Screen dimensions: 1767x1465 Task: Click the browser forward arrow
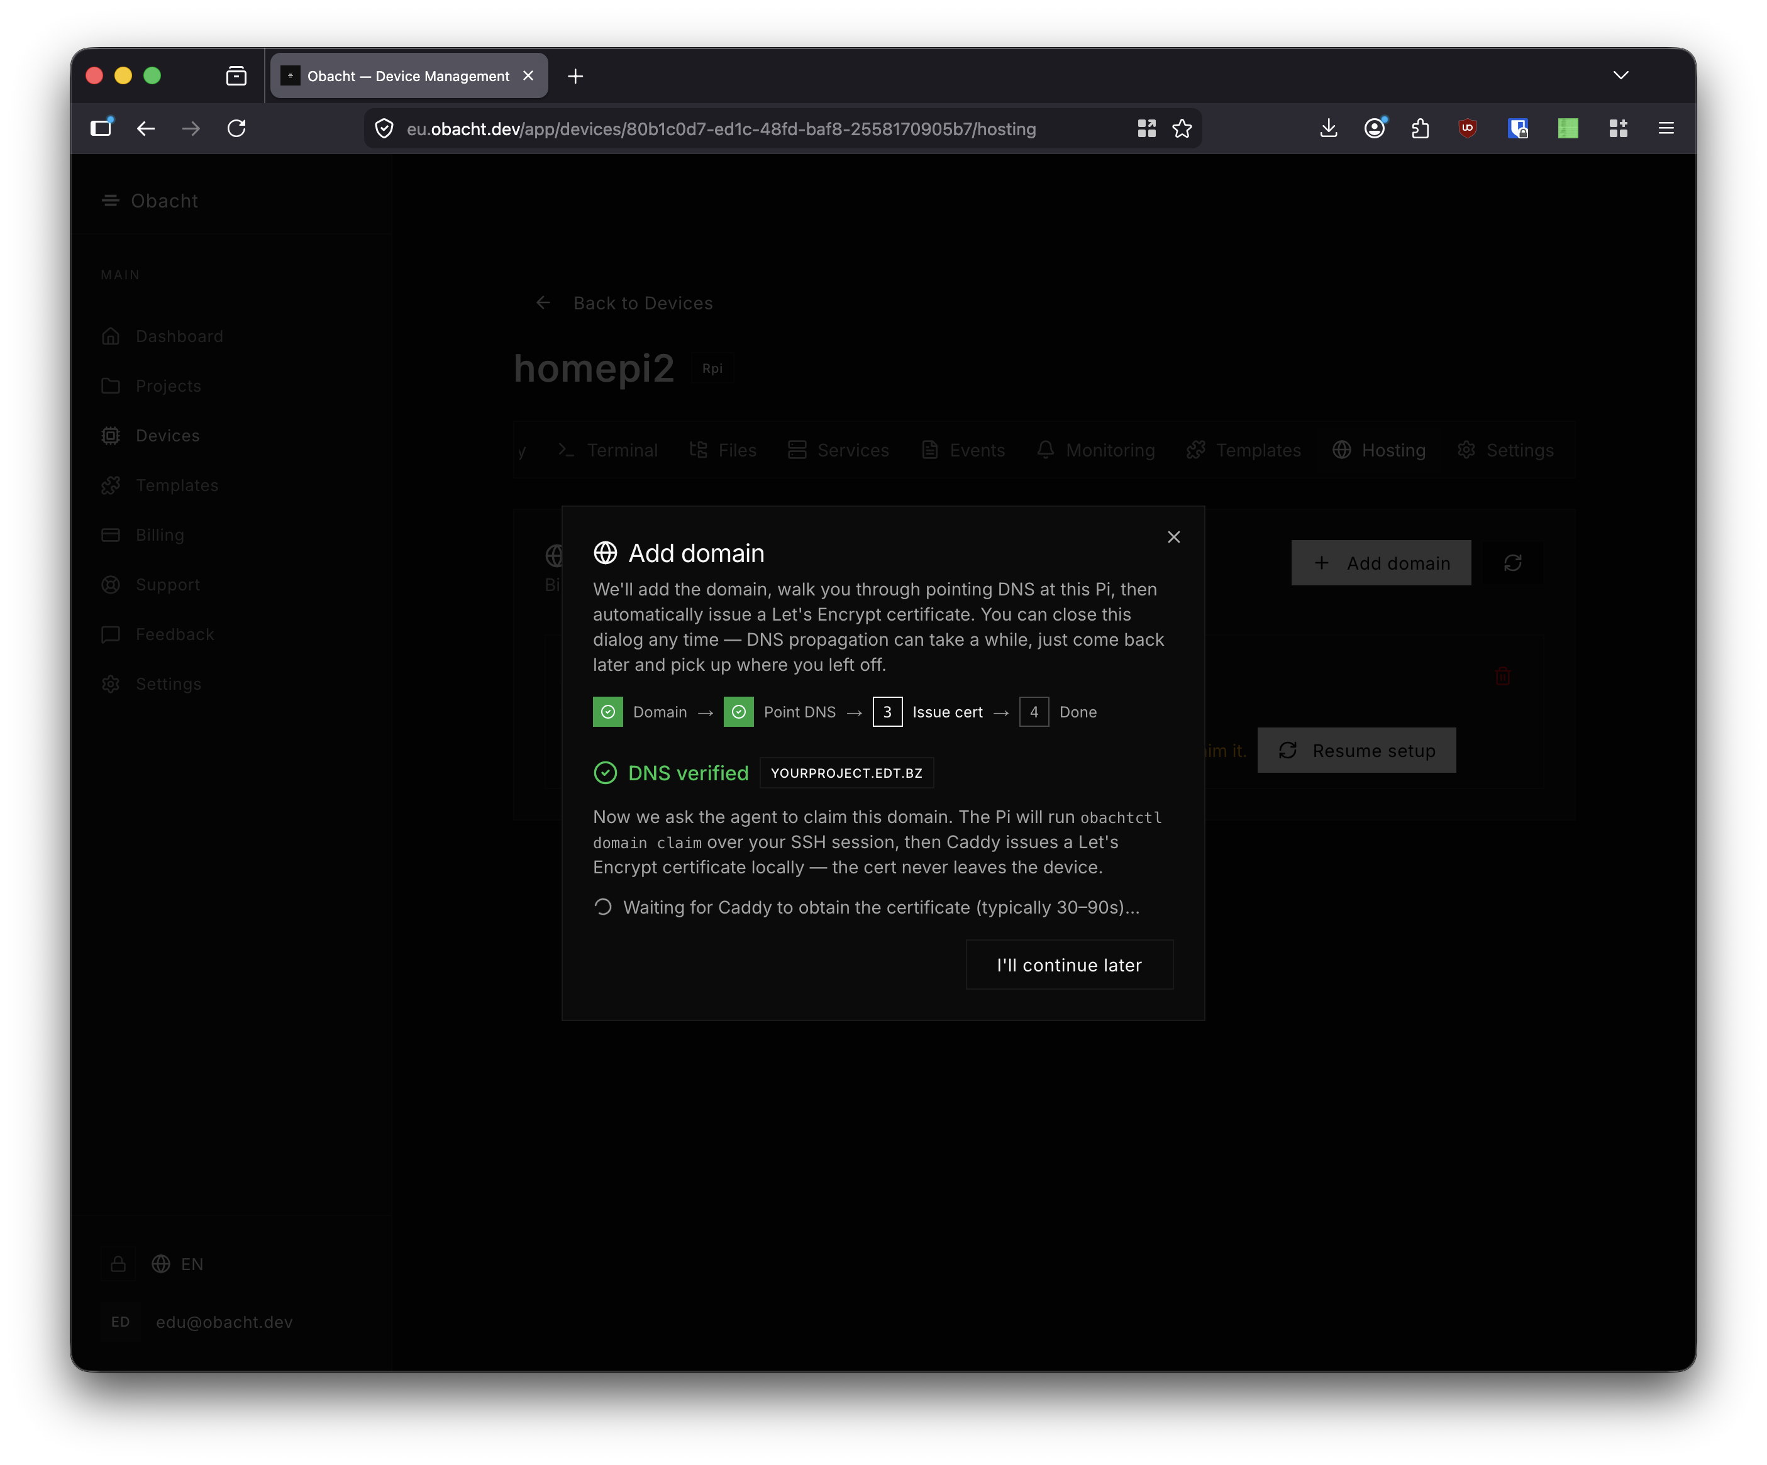(x=191, y=128)
